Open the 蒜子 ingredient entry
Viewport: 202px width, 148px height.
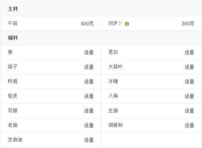pyautogui.click(x=13, y=67)
